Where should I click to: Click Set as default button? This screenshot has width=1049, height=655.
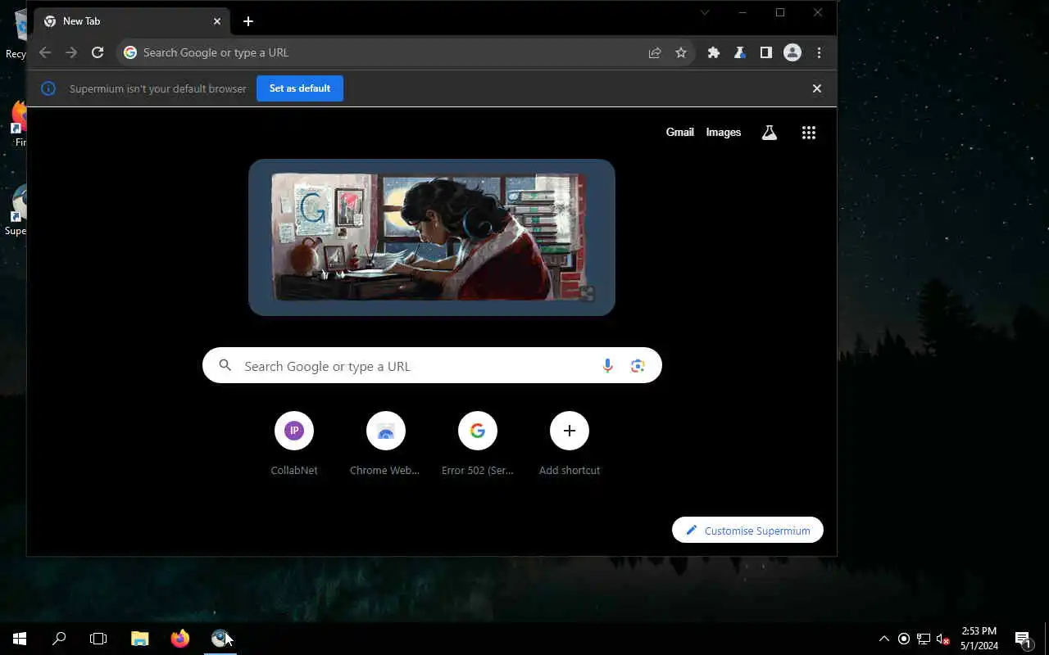(x=300, y=88)
